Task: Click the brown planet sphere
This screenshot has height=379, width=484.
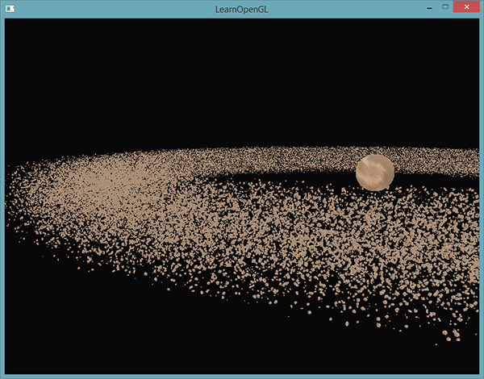Action: (x=375, y=173)
